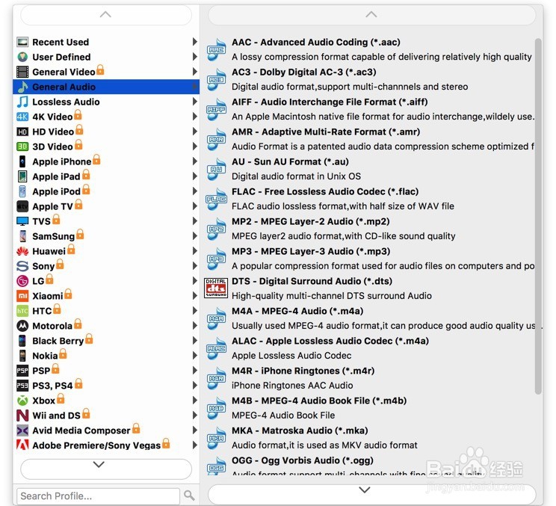Image resolution: width=556 pixels, height=506 pixels.
Task: Open the Apple iPod category
Action: pyautogui.click(x=106, y=191)
